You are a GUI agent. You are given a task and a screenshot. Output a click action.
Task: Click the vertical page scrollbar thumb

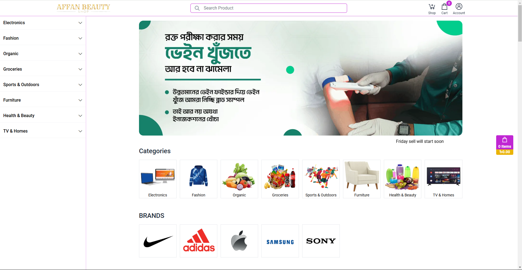click(x=520, y=23)
